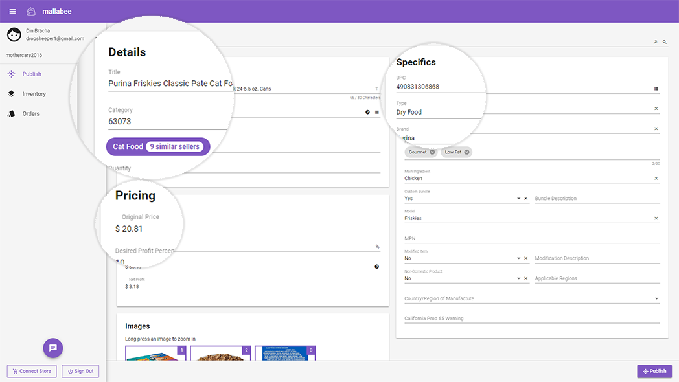Click the search magnifier icon top right
Screen dimensions: 679x382
point(665,42)
